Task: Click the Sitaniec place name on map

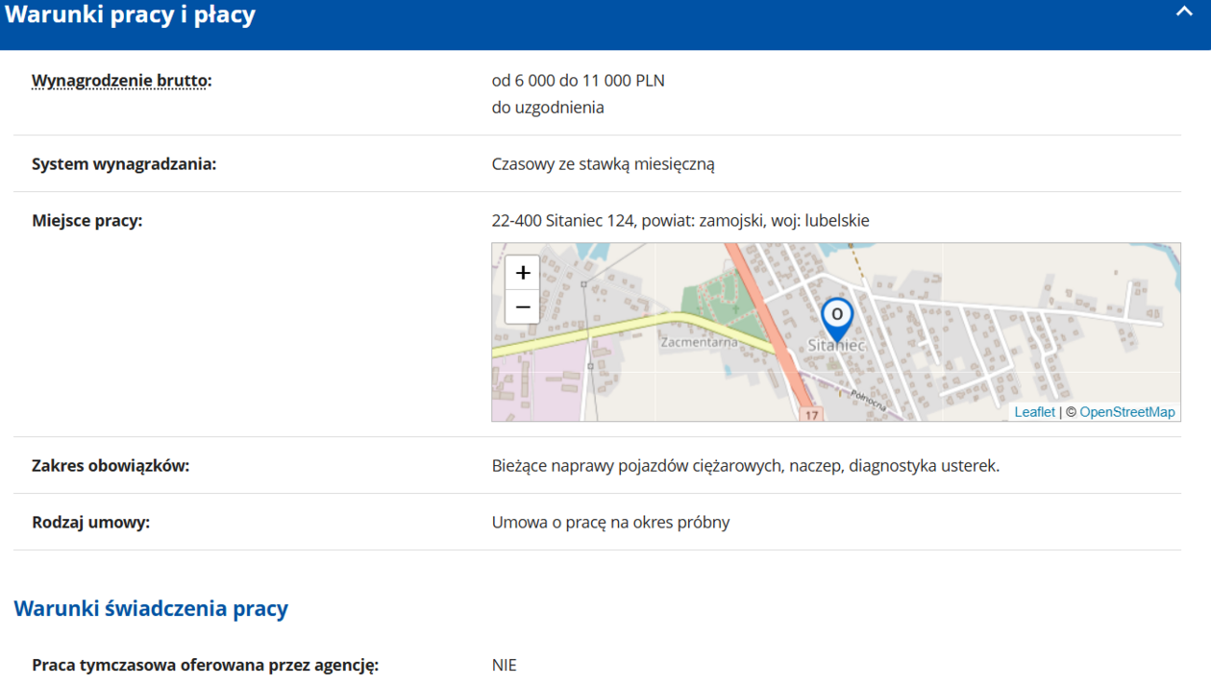Action: coord(836,346)
